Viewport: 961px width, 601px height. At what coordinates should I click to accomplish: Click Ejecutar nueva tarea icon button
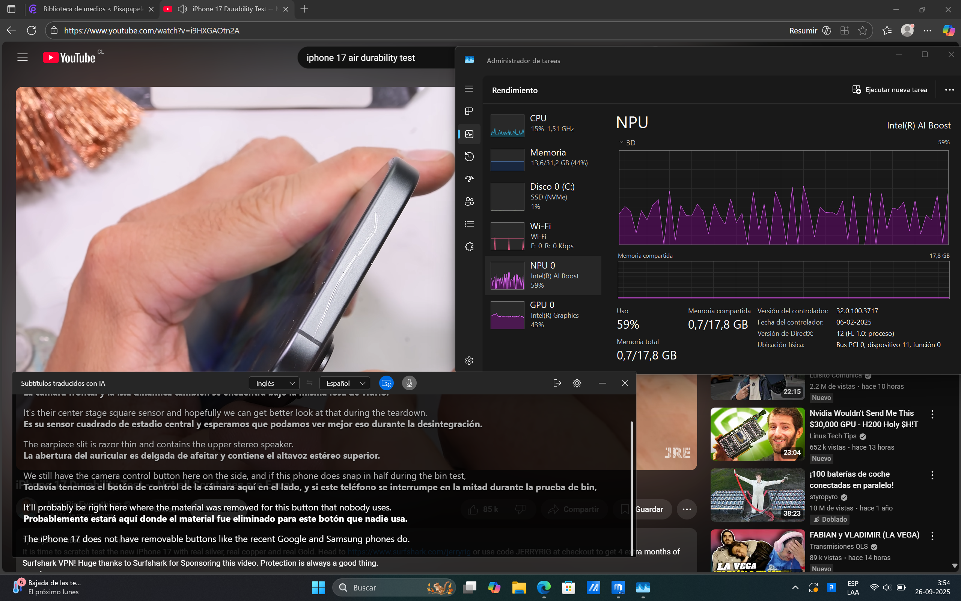[856, 90]
